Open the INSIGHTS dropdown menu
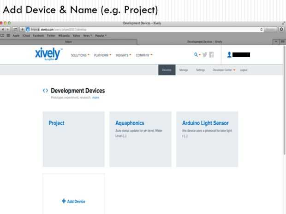The height and width of the screenshot is (214, 286). (x=124, y=55)
